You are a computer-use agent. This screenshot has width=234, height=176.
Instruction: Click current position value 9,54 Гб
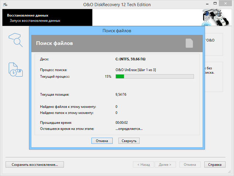121,95
